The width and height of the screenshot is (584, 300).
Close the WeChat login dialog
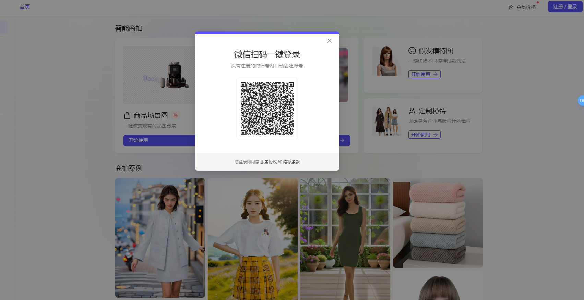330,41
